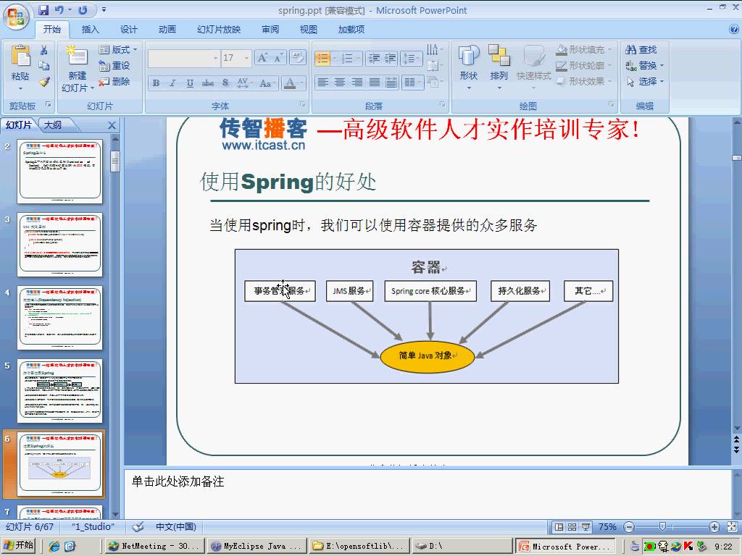Viewport: 742px width, 556px height.
Task: Adjust the zoom slider handle
Action: coord(662,527)
